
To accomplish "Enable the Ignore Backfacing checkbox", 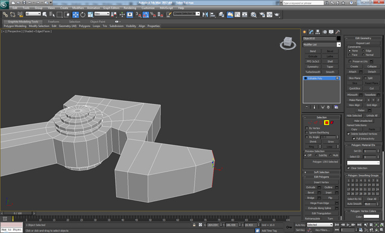I will pyautogui.click(x=307, y=132).
